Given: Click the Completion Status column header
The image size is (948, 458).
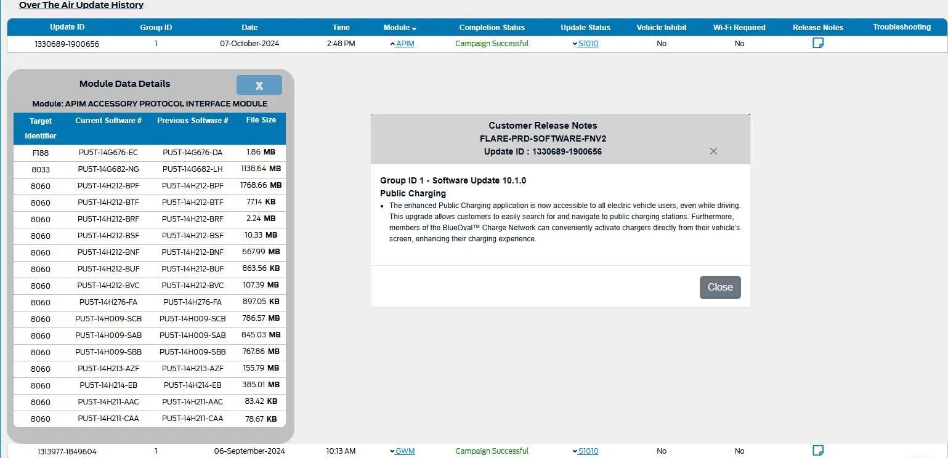Looking at the screenshot, I should (x=492, y=28).
